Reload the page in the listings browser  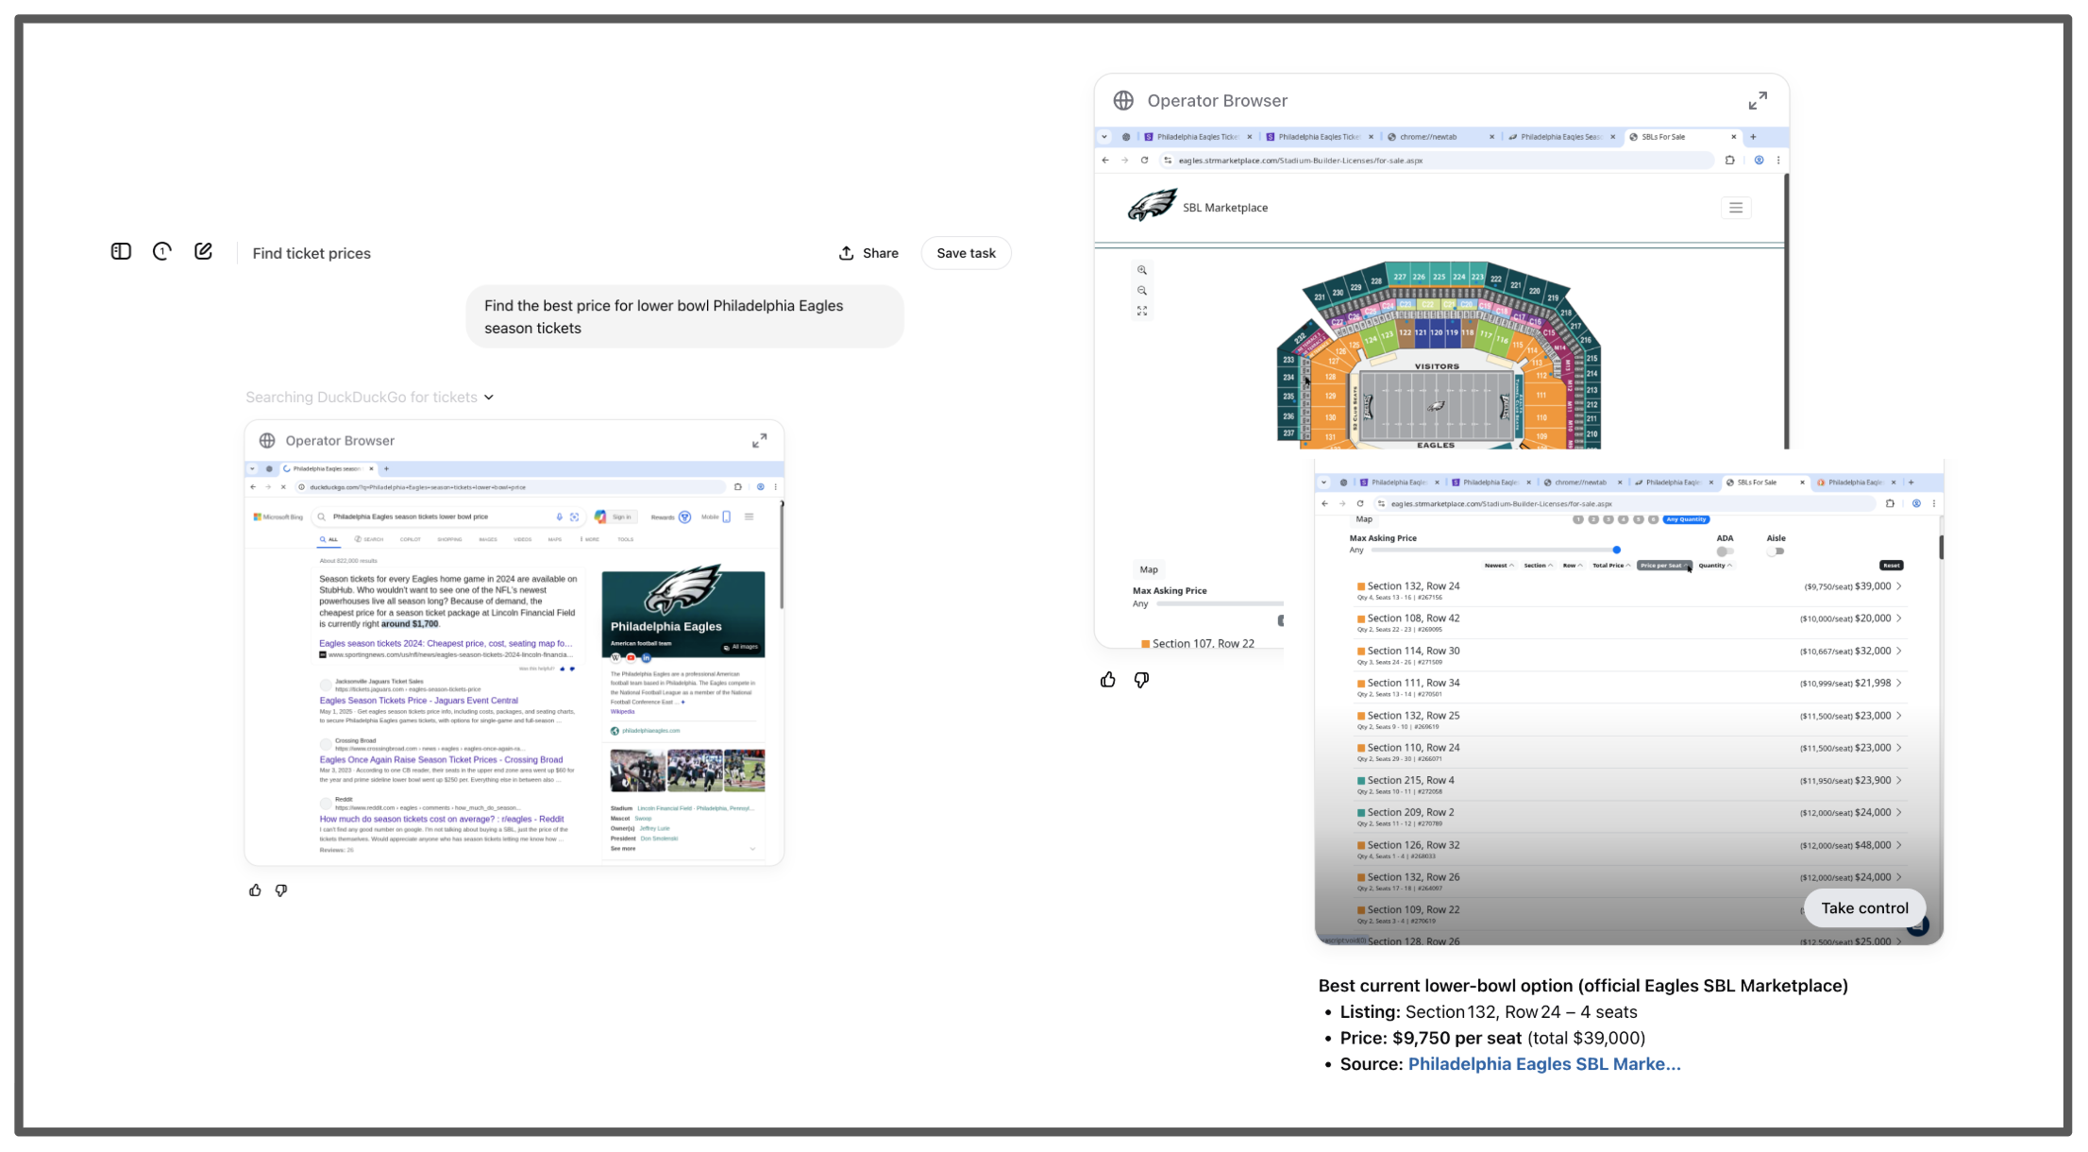coord(1360,504)
